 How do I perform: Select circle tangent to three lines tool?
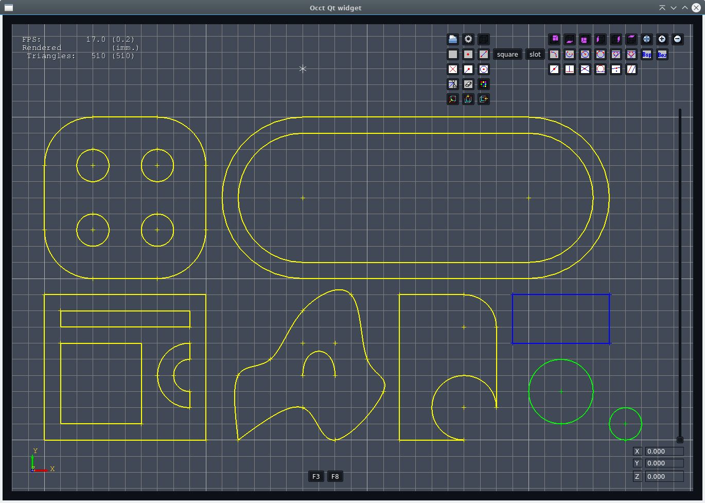[631, 54]
